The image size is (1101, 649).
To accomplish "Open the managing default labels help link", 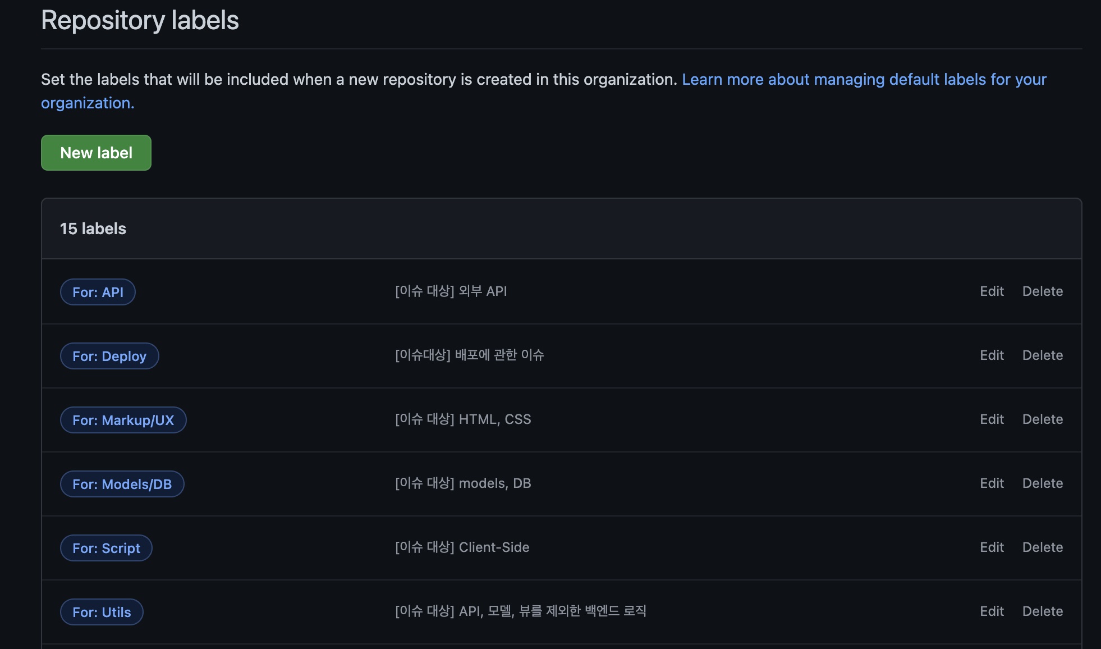I will (864, 79).
